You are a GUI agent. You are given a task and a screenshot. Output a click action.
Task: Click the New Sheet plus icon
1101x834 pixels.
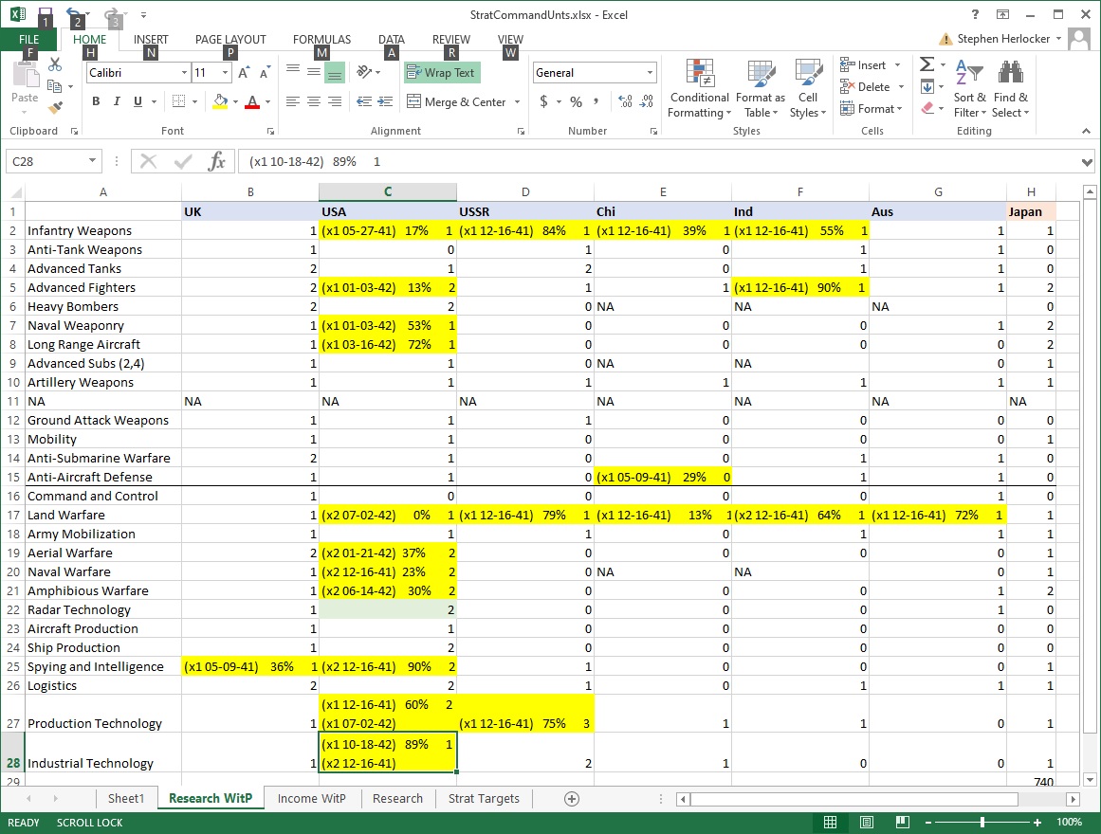572,798
